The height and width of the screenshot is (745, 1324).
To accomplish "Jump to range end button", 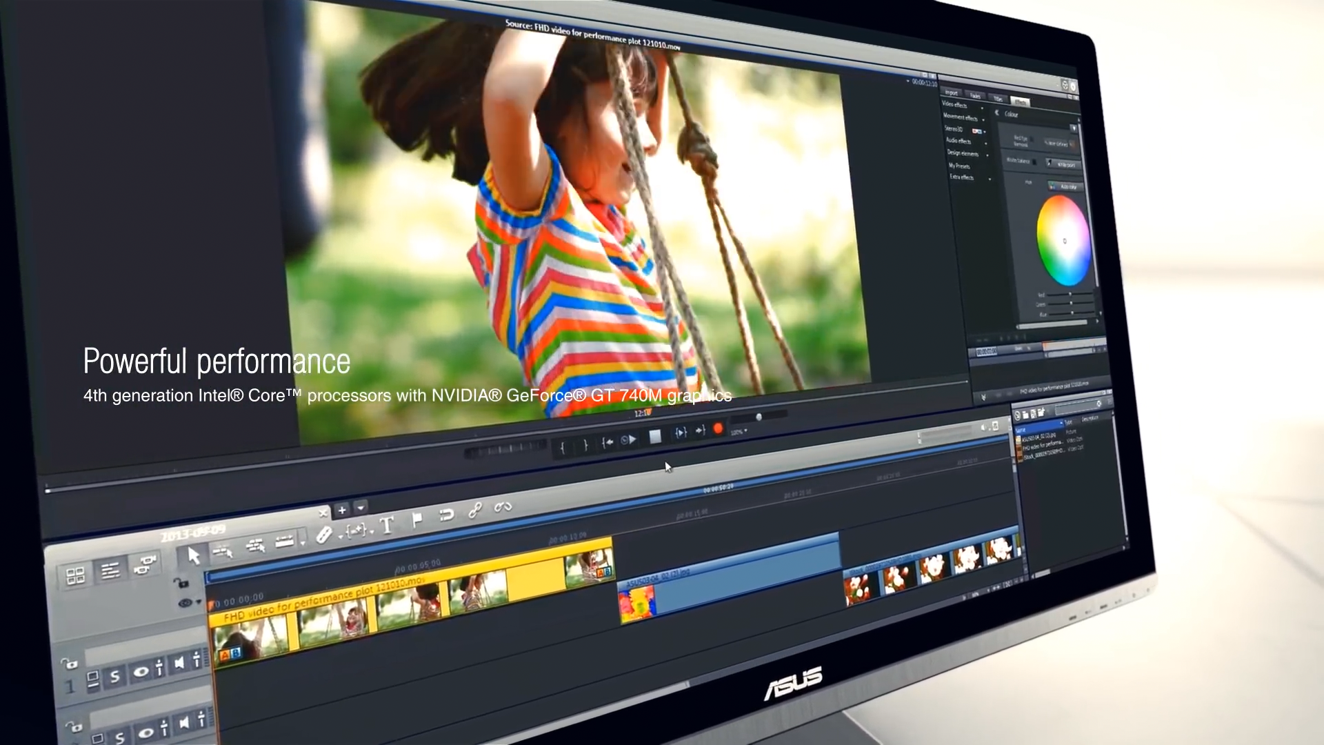I will pos(701,430).
